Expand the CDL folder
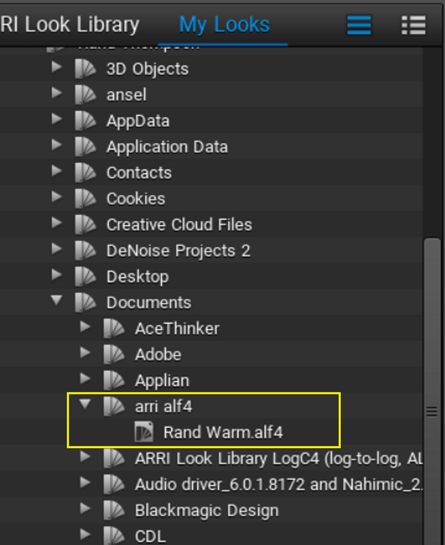The image size is (445, 545). [85, 534]
